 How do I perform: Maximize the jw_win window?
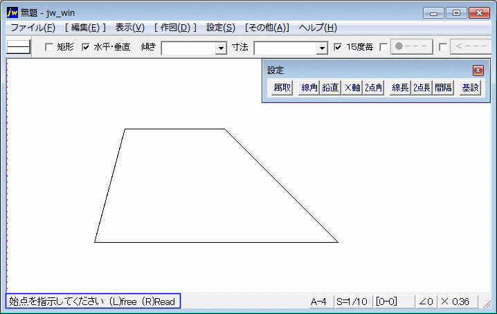point(456,13)
